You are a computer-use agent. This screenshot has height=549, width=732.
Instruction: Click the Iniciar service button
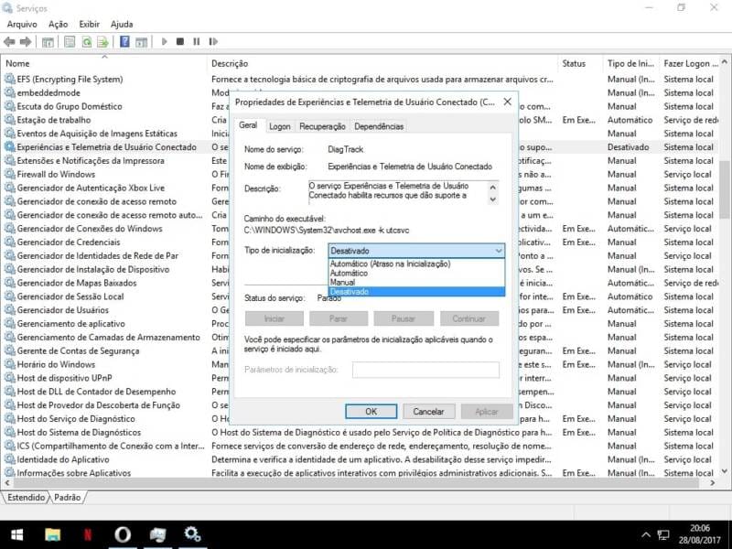(274, 318)
